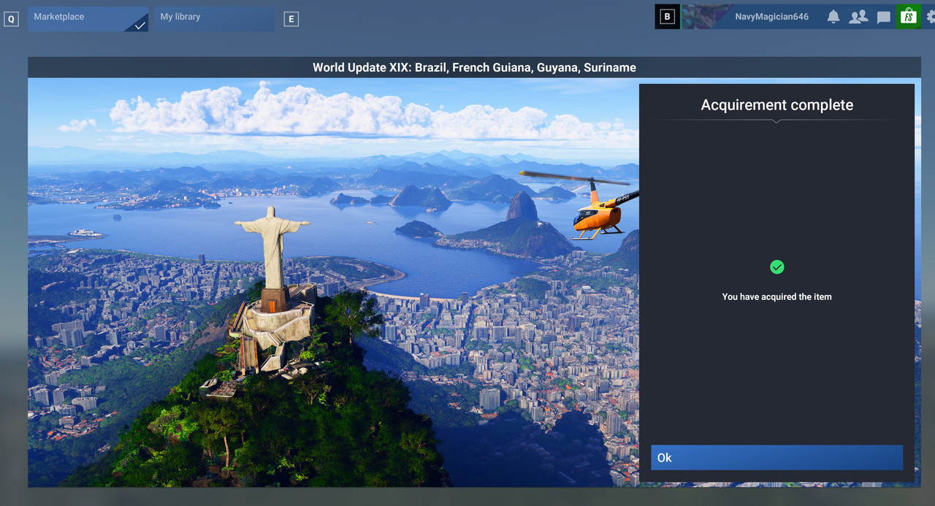This screenshot has height=506, width=935.
Task: Open the Marketplace tab
Action: pyautogui.click(x=88, y=18)
